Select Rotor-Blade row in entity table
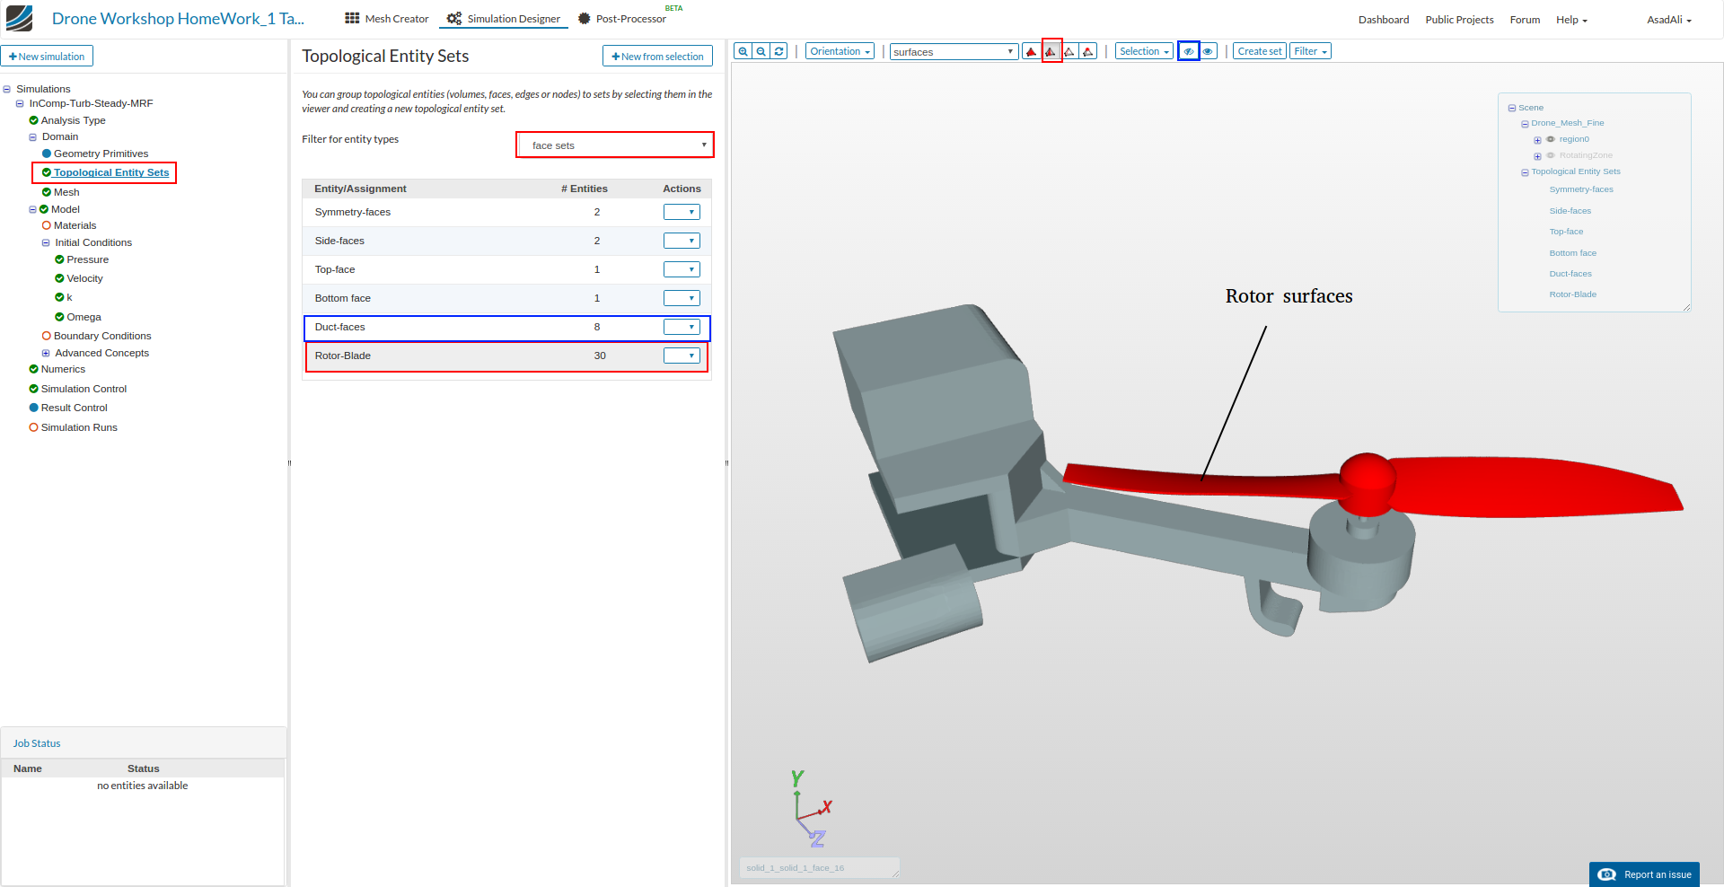The image size is (1724, 887). coord(506,356)
